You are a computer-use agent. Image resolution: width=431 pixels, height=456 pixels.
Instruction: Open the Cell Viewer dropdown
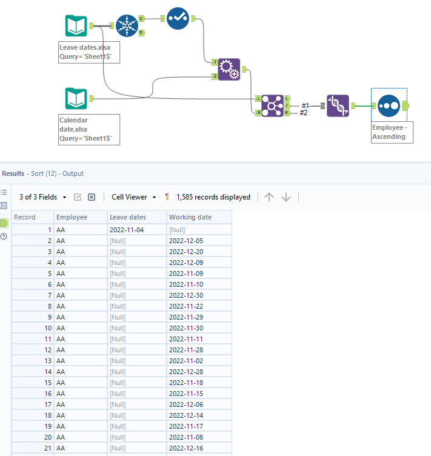click(134, 197)
